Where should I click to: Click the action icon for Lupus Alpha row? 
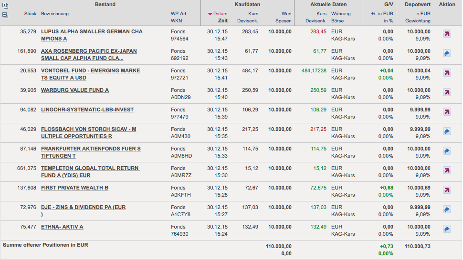(x=447, y=34)
